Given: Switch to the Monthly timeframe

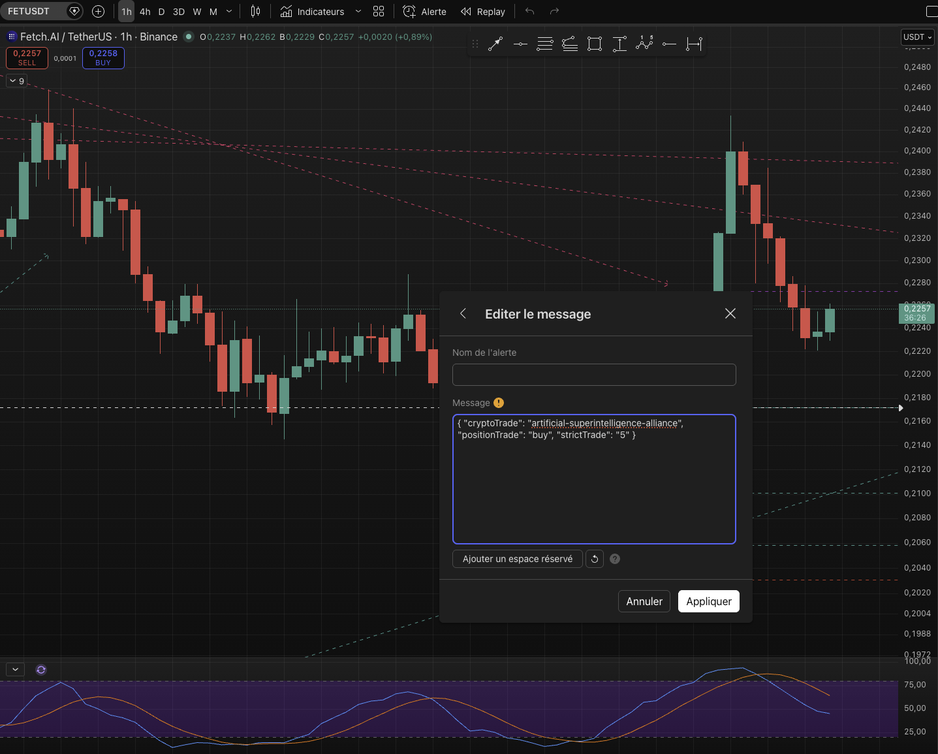Looking at the screenshot, I should pyautogui.click(x=213, y=11).
